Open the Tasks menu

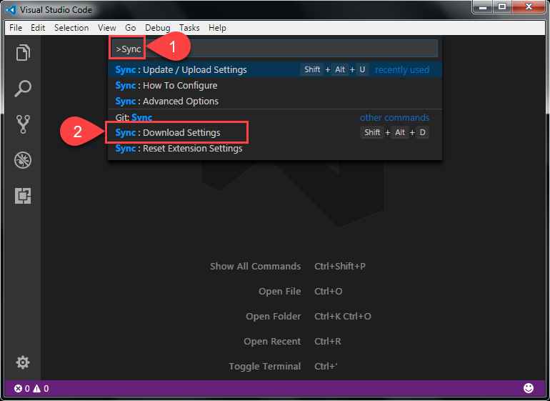click(189, 28)
